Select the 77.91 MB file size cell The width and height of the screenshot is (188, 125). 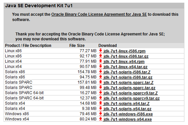[x=88, y=61]
